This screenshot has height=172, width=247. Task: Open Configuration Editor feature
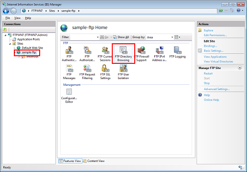69,96
